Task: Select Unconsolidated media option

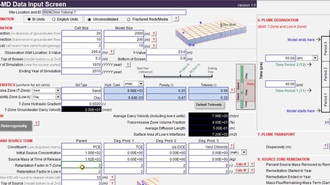Action: [89, 20]
